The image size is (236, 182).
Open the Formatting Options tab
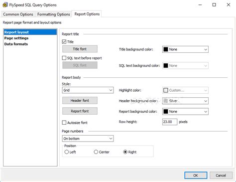[54, 14]
